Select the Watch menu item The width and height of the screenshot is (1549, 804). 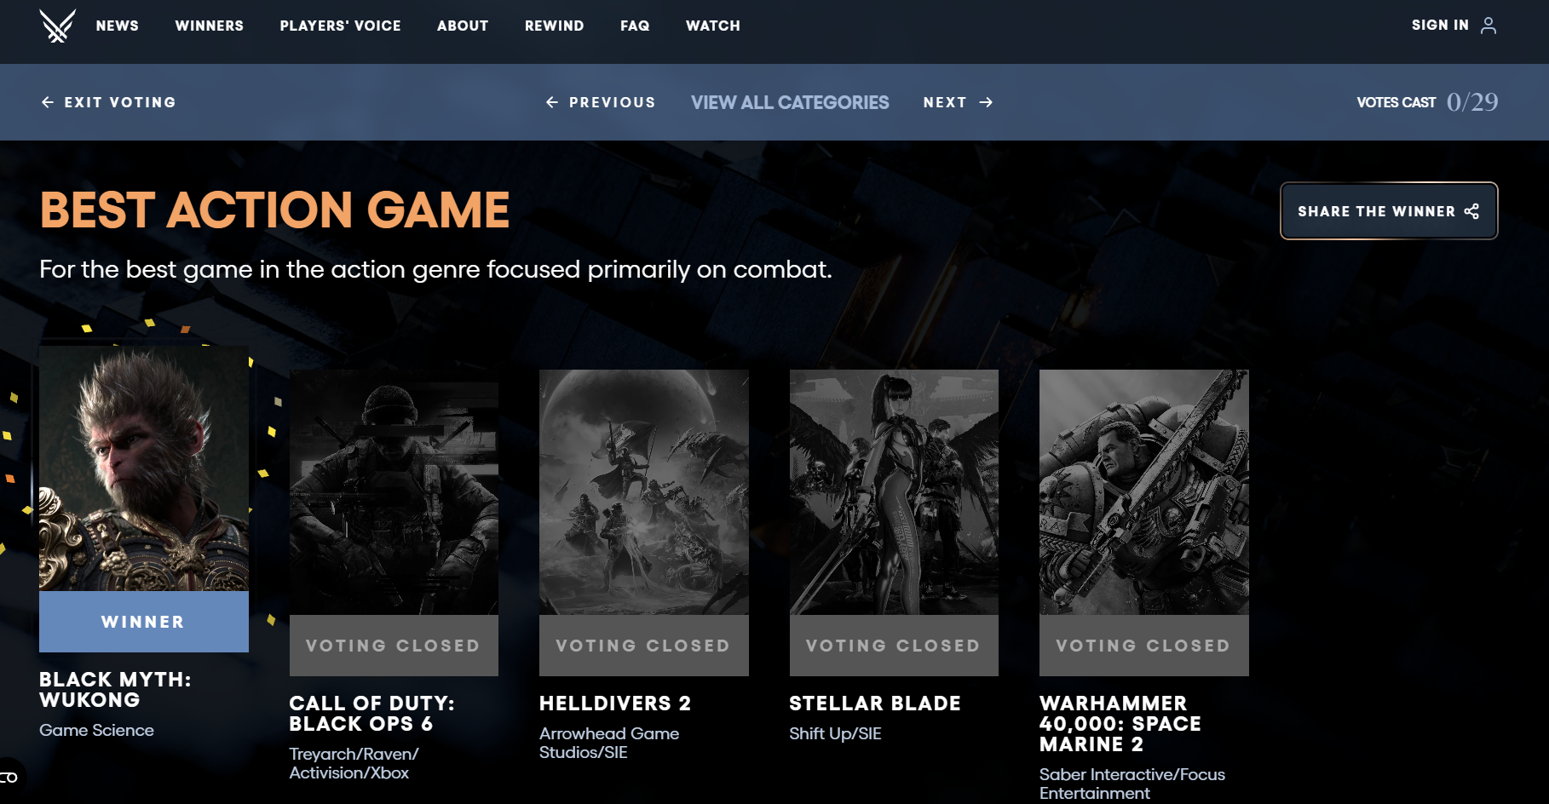point(713,26)
